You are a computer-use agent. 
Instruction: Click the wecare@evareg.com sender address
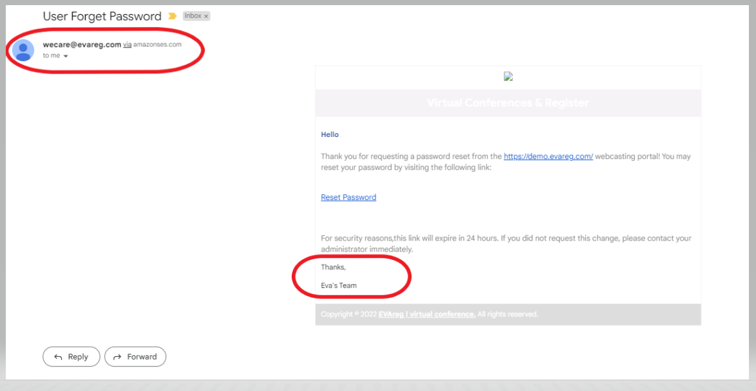pos(82,45)
